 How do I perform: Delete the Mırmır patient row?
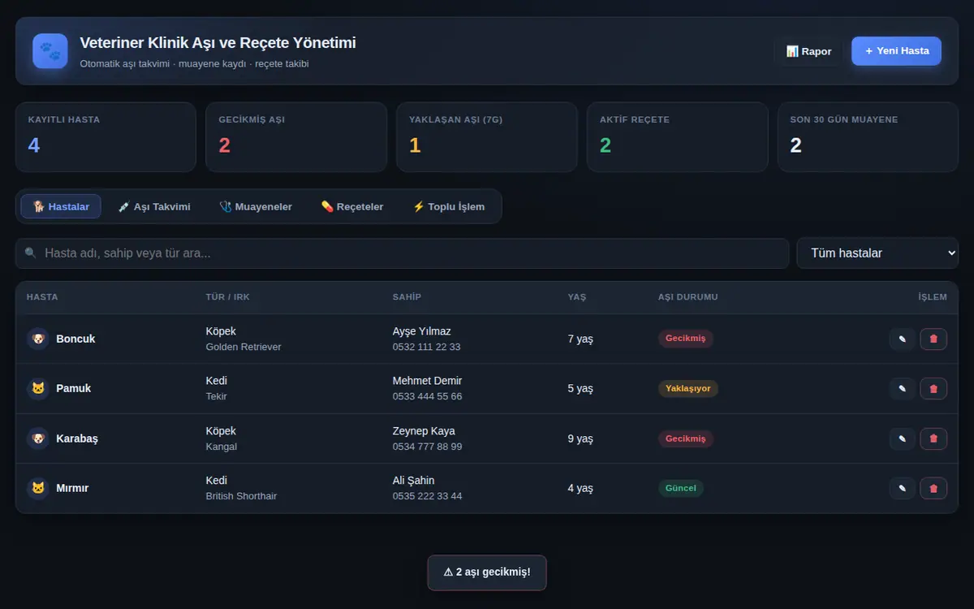click(x=933, y=488)
